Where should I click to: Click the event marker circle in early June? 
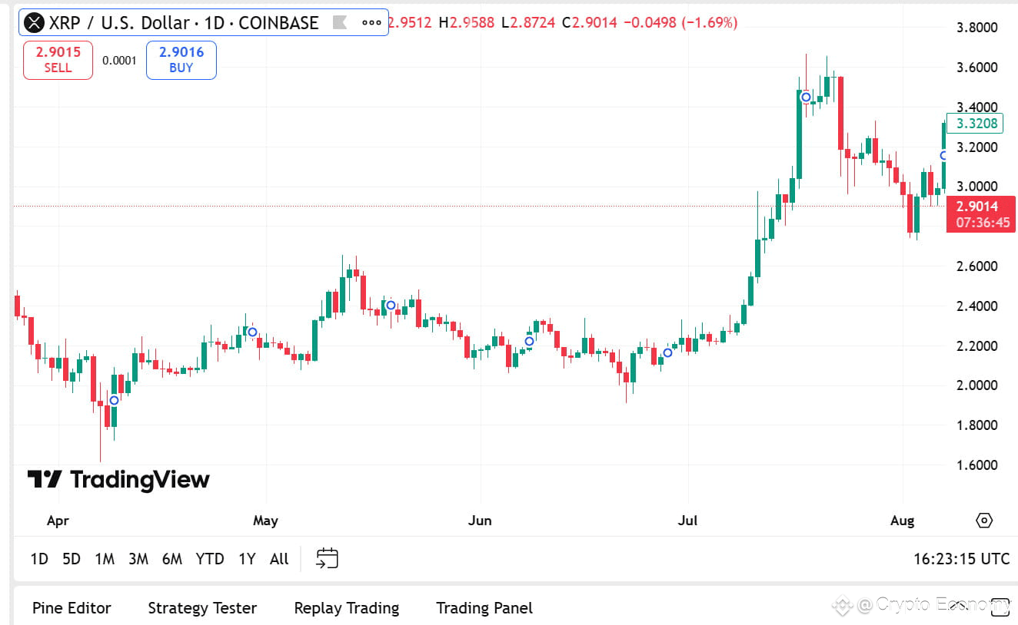point(529,341)
